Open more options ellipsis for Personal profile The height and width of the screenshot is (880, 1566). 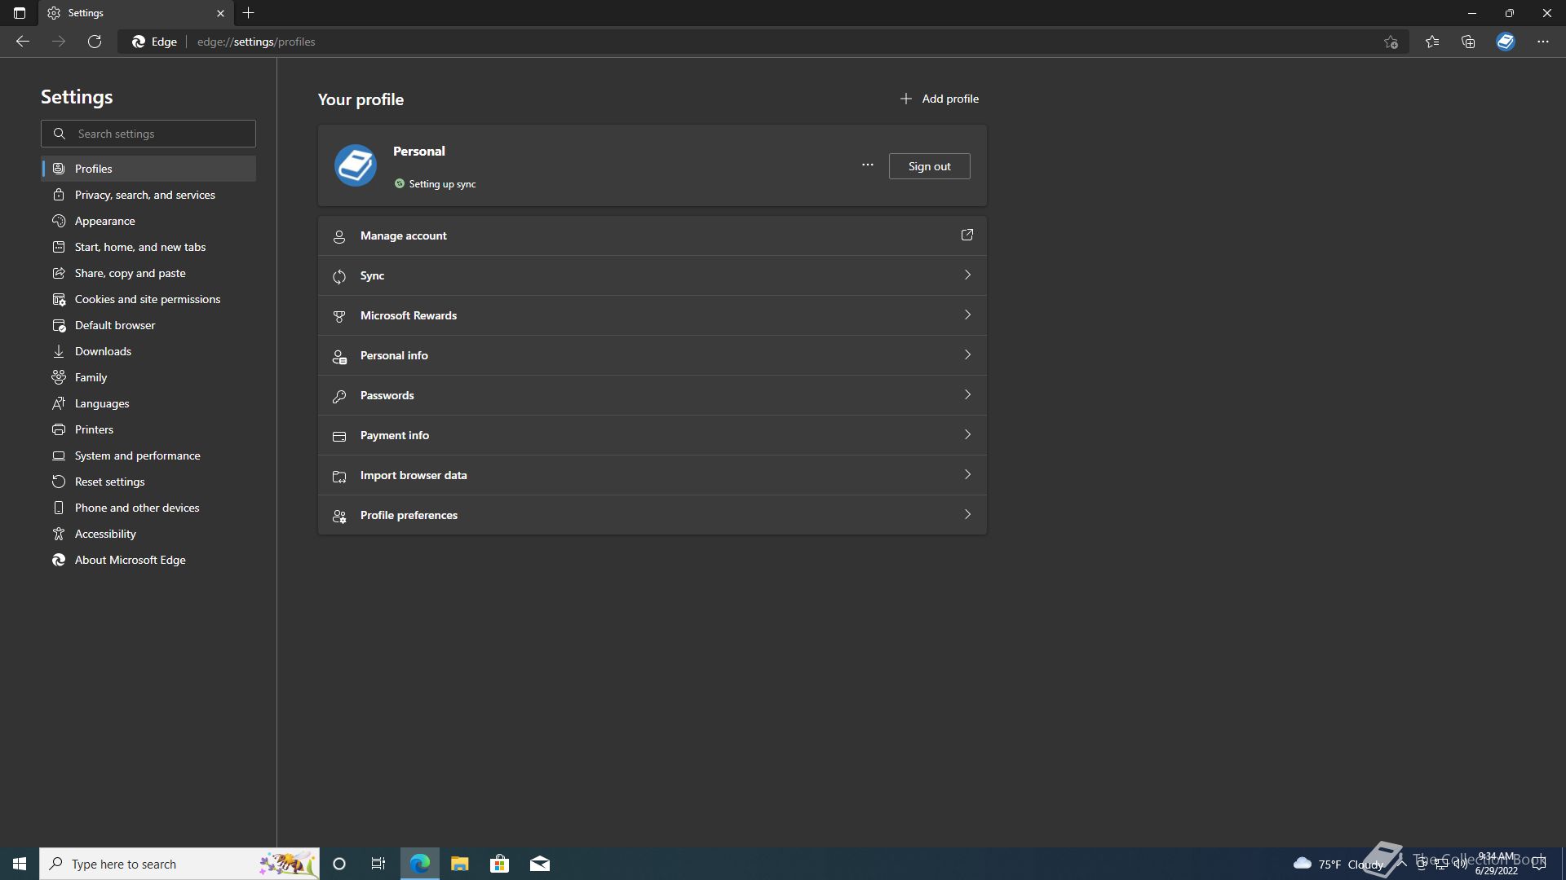(x=868, y=165)
